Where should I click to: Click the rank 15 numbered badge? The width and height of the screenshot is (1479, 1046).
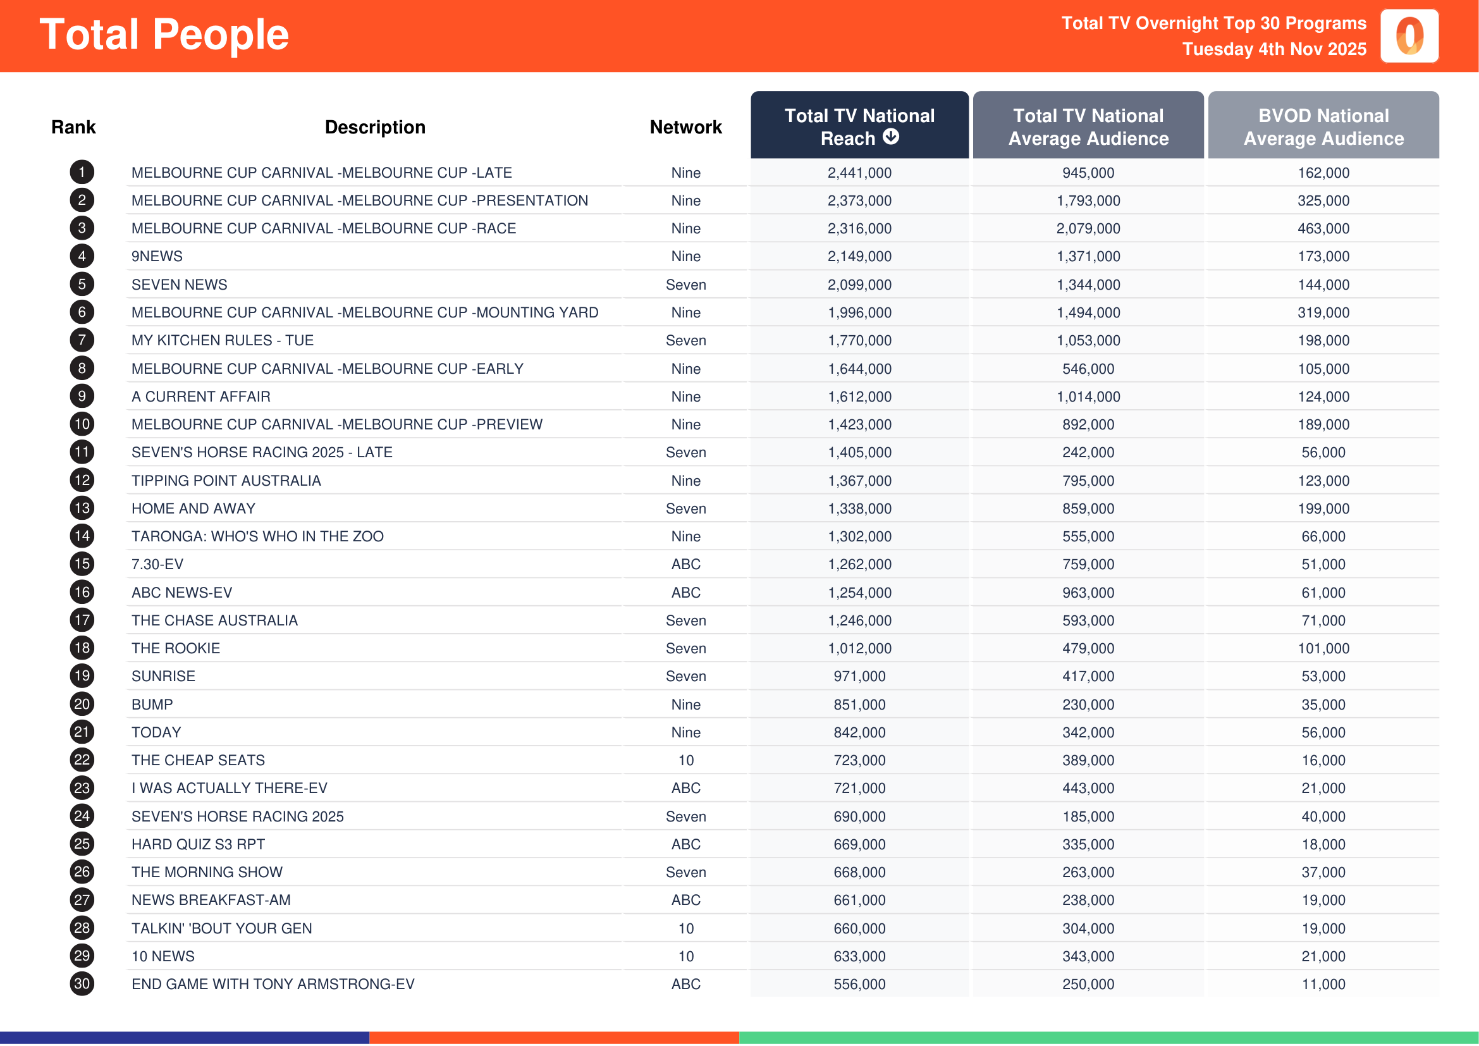click(x=81, y=563)
